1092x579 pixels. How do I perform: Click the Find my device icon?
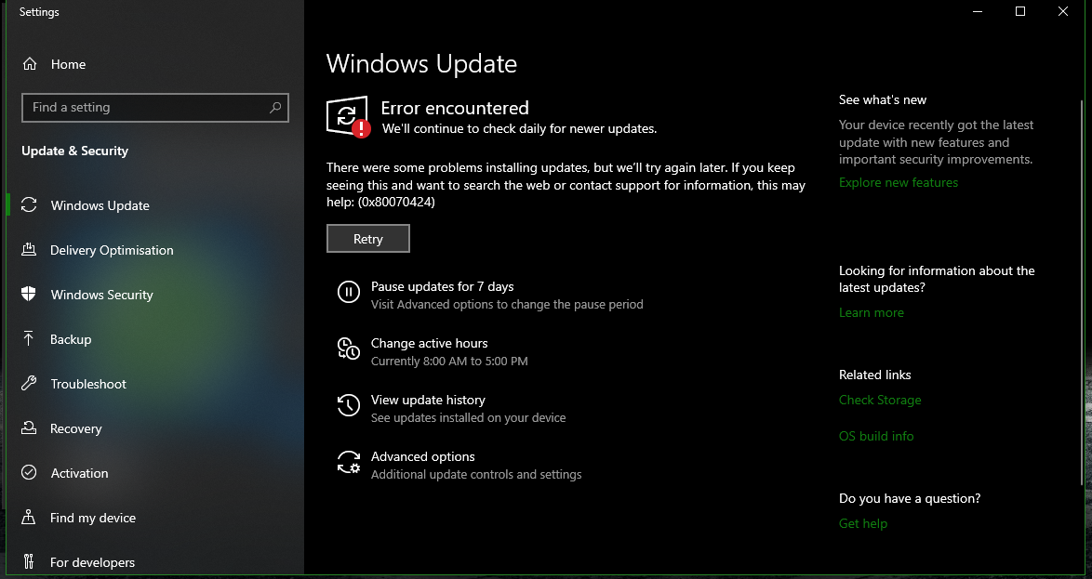[29, 517]
